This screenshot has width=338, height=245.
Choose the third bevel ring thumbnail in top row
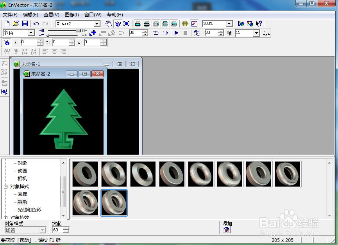pos(143,174)
